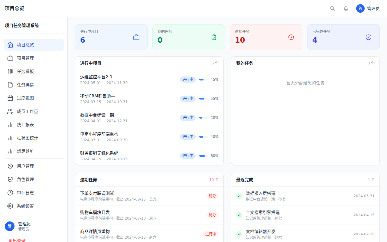Click green check icon beside 全文搜索引擎搭建

click(239, 215)
